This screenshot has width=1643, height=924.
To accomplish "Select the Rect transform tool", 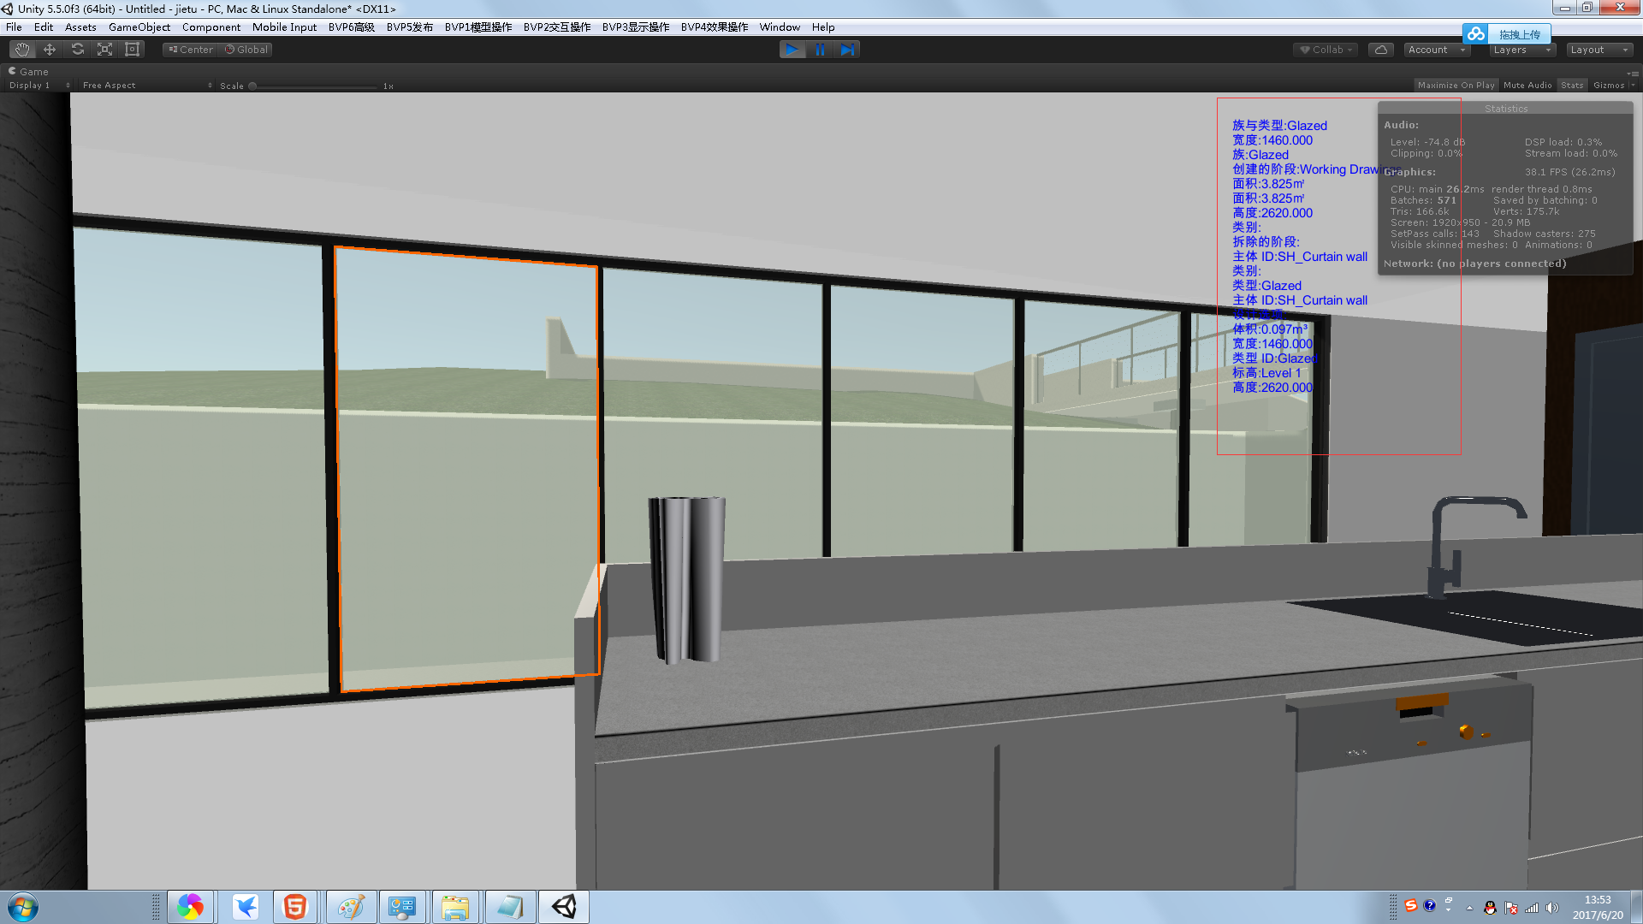I will pos(132,50).
